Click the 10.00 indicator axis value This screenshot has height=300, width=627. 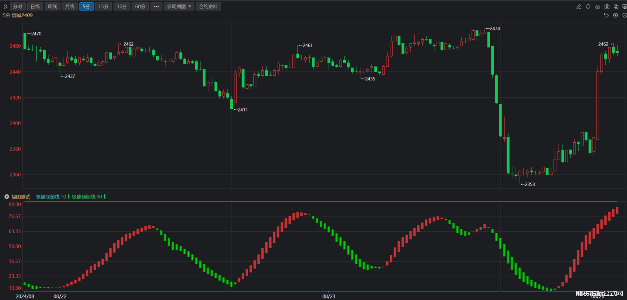click(15, 288)
